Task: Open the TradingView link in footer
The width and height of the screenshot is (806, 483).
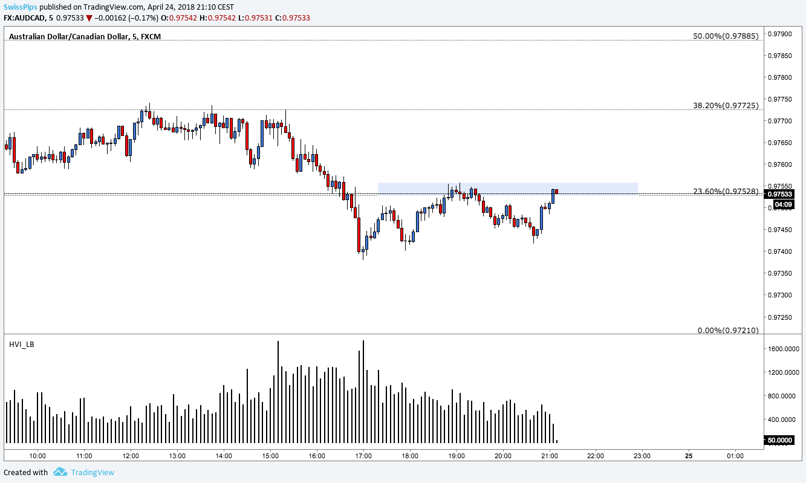Action: click(x=92, y=472)
